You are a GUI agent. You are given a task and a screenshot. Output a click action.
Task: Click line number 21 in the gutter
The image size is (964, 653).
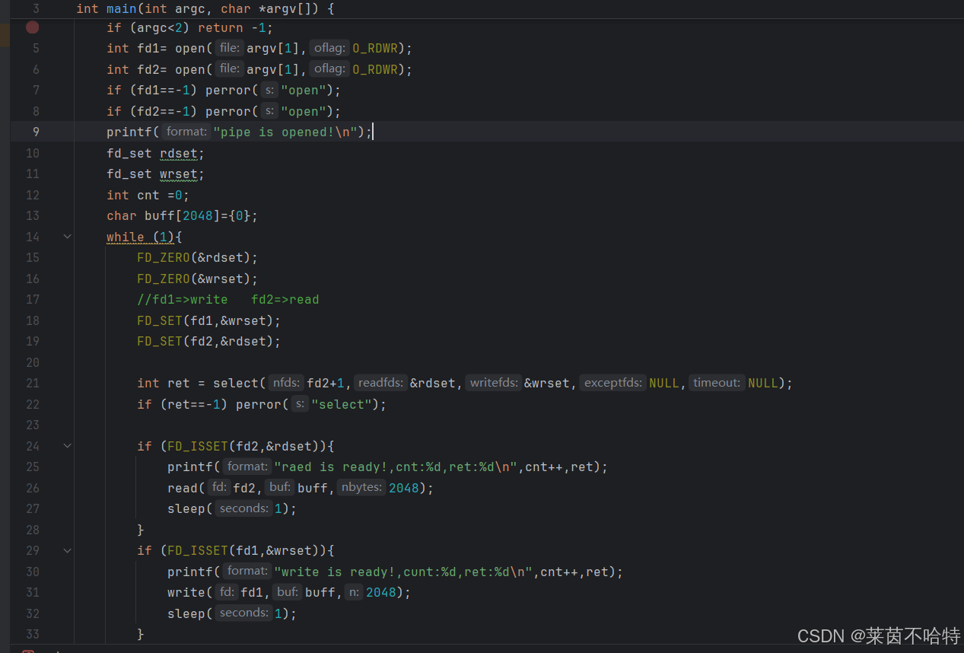coord(33,383)
